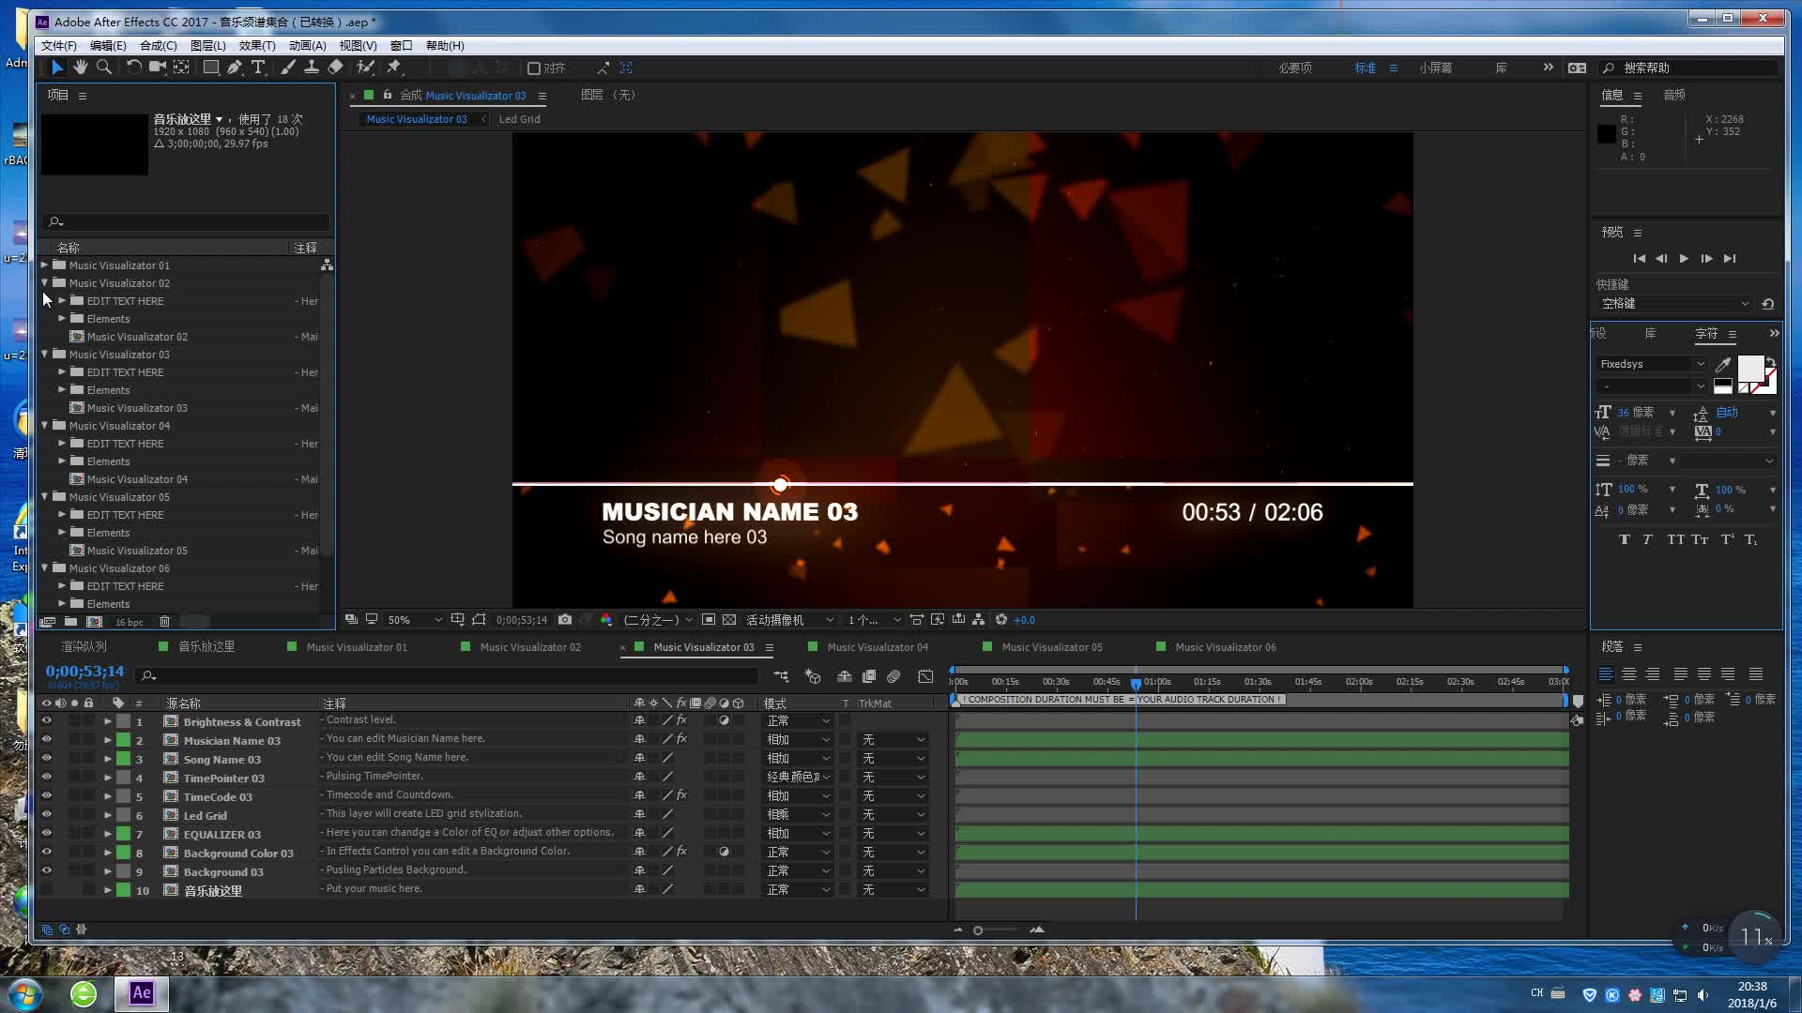1802x1013 pixels.
Task: Select the 小屏幕 workspace
Action: [1436, 68]
